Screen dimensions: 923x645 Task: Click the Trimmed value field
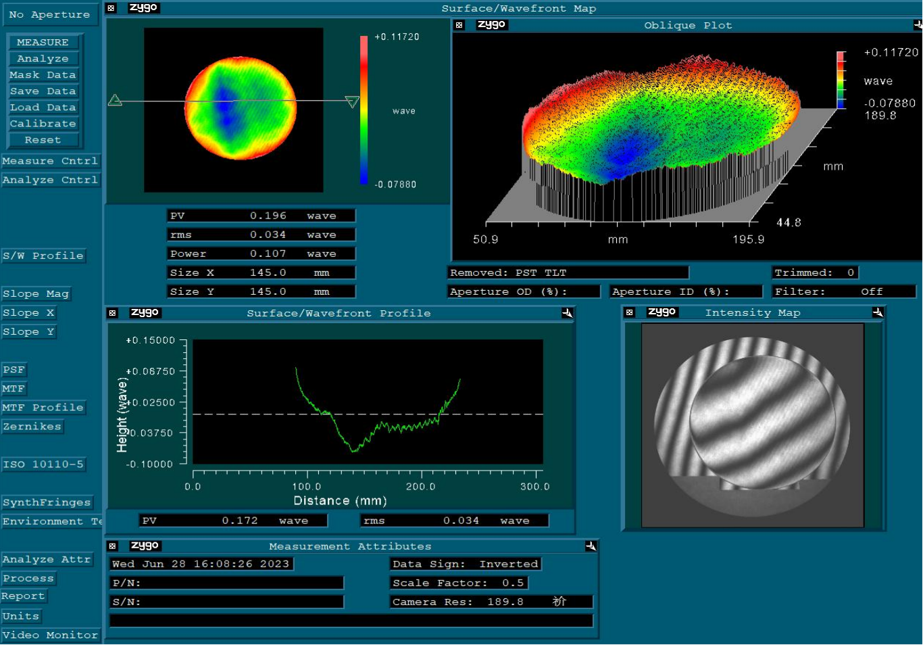[x=815, y=272]
